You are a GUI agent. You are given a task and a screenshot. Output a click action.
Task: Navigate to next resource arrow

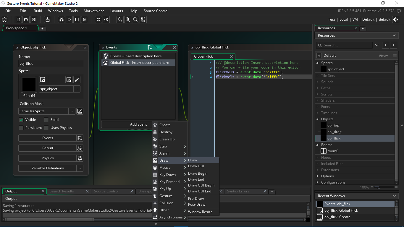393,45
